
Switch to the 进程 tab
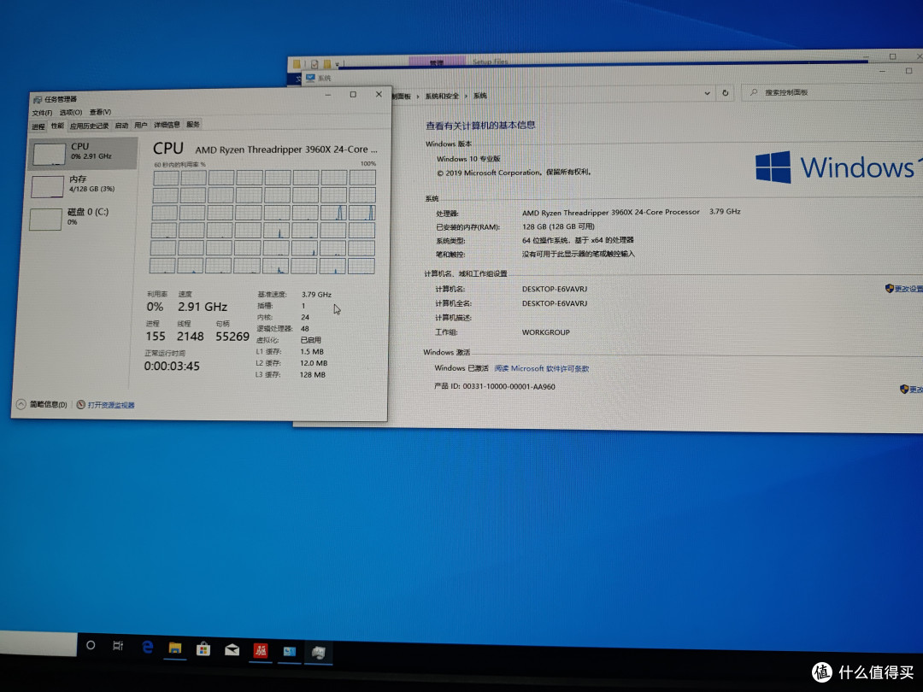(38, 126)
